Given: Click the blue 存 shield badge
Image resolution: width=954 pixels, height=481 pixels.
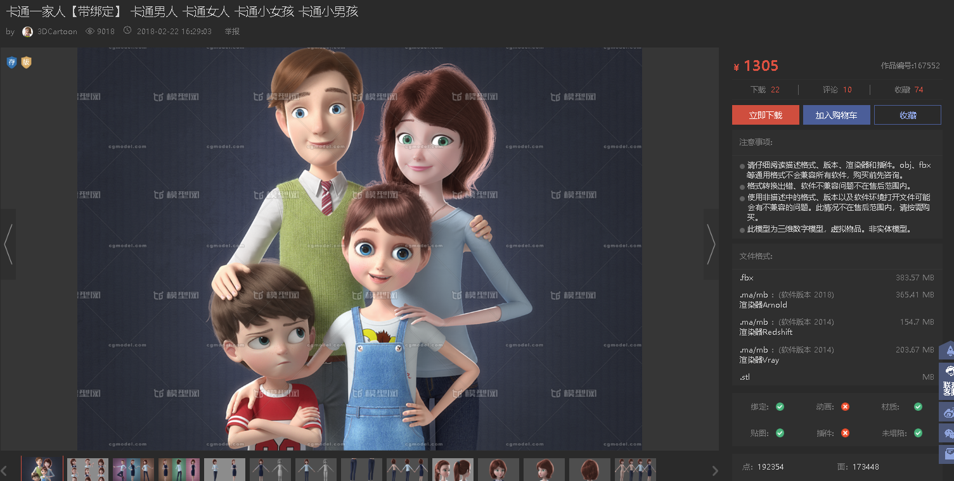Looking at the screenshot, I should (11, 63).
